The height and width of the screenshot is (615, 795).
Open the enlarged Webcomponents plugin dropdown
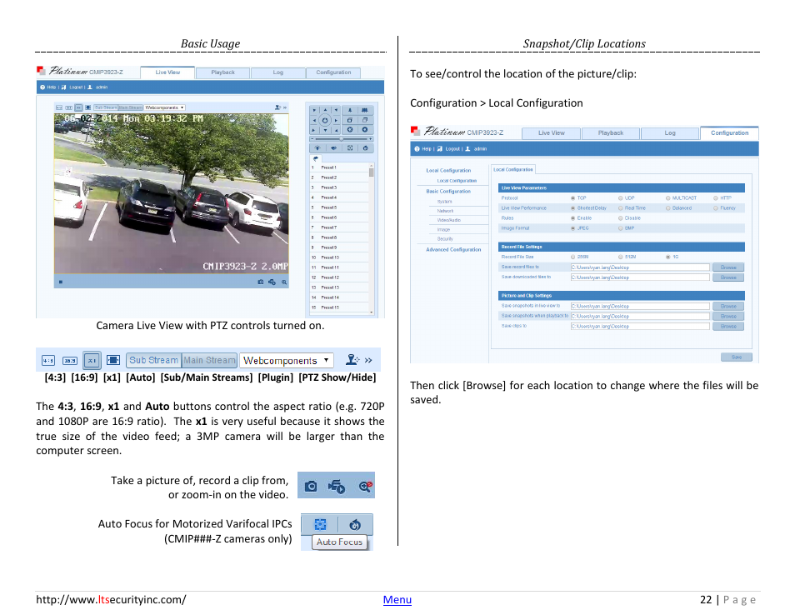[287, 361]
